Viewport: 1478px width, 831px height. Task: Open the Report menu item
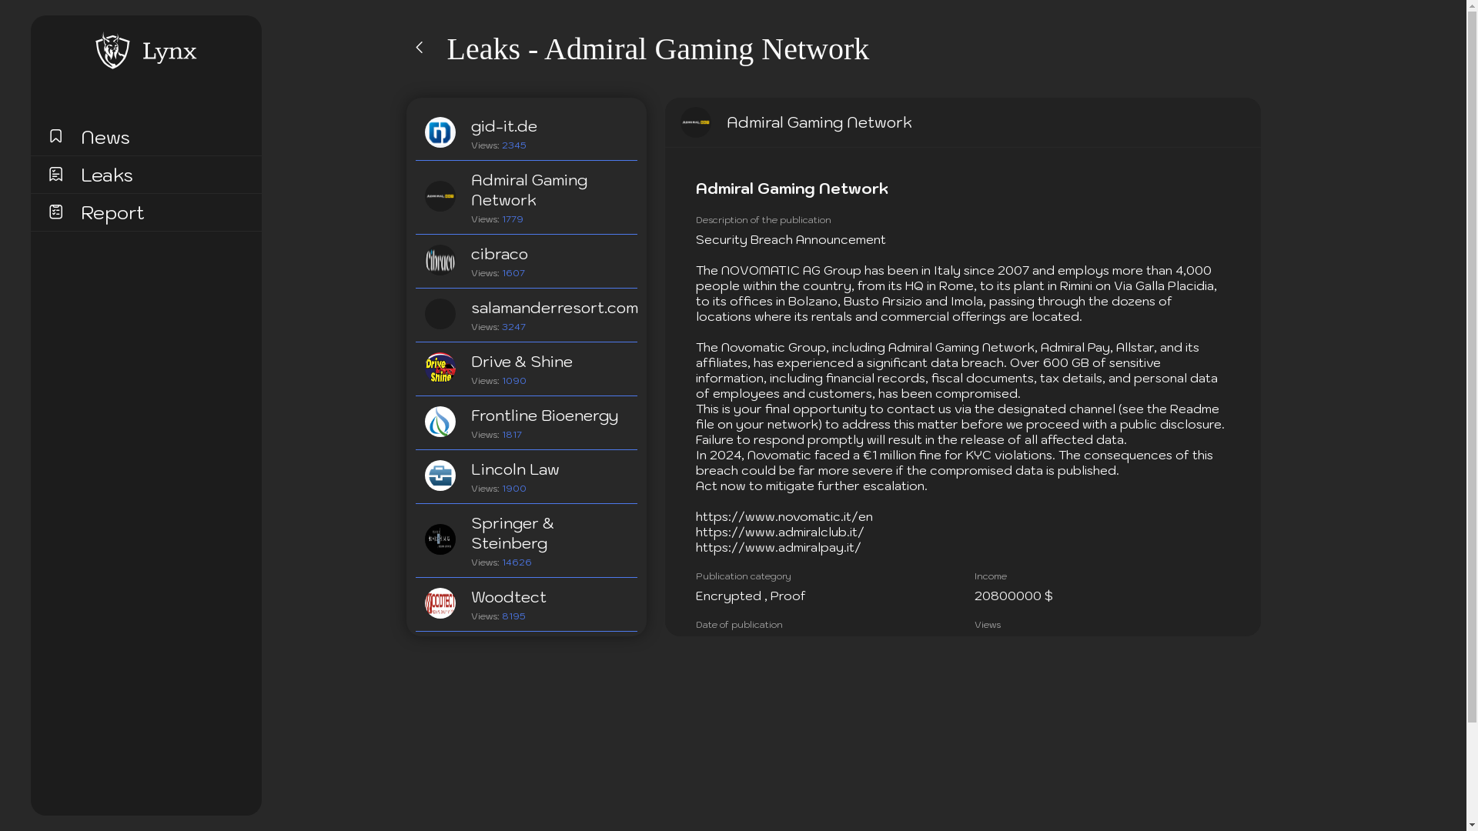tap(112, 212)
